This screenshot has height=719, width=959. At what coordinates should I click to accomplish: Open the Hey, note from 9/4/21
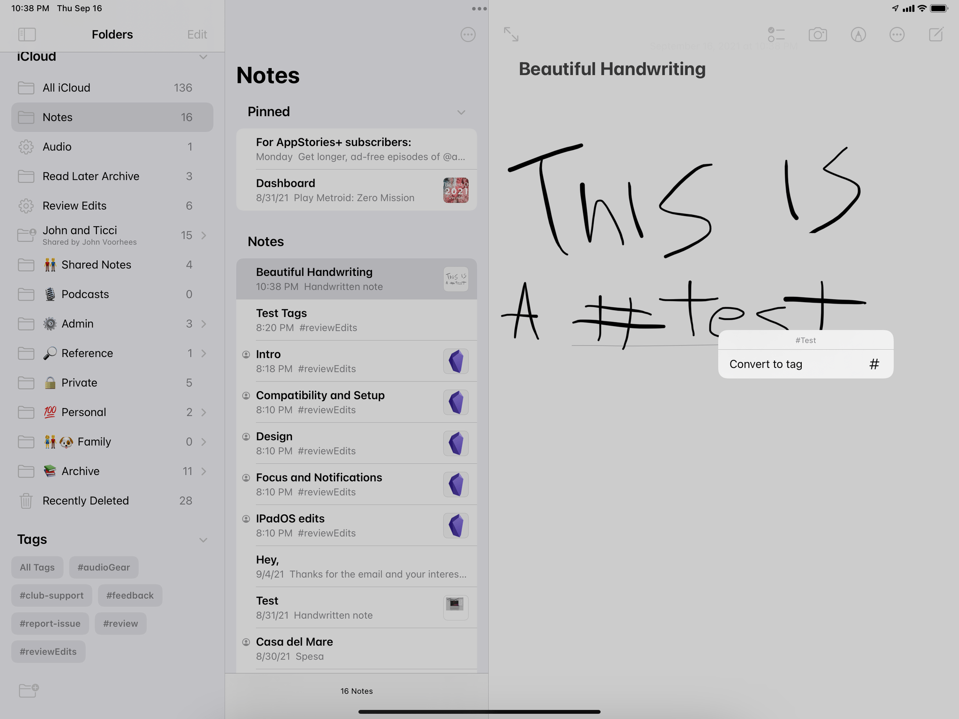356,567
